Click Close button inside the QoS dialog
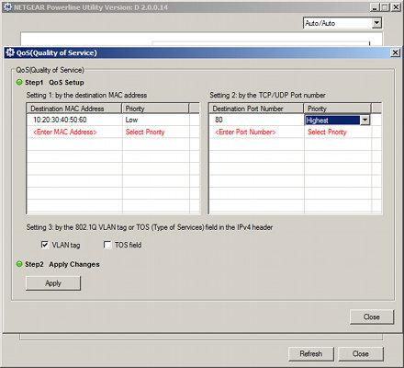Screen dimensions: 404x368 tap(372, 316)
